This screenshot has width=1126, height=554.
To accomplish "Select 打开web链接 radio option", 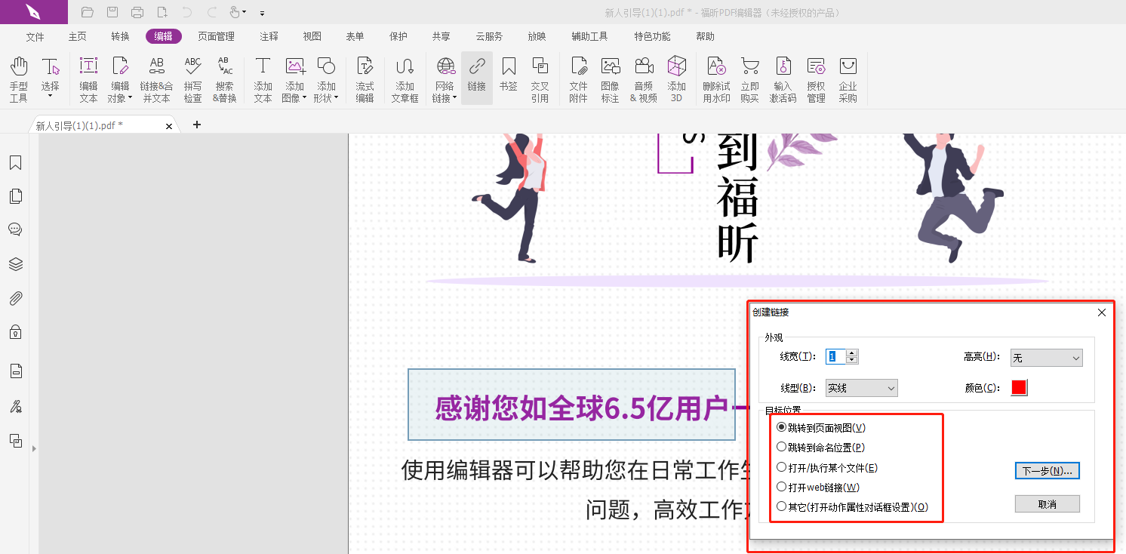I will [781, 487].
